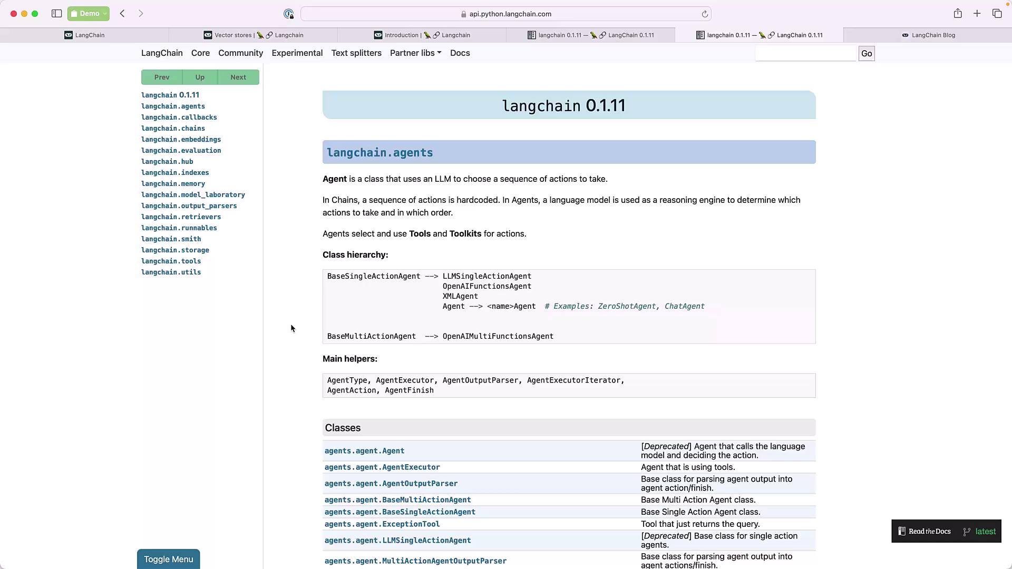Expand the Partner libs dropdown menu
1012x569 pixels.
click(415, 53)
